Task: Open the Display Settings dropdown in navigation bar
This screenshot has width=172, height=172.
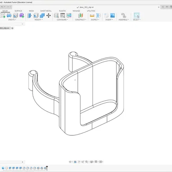Action: 92,162
